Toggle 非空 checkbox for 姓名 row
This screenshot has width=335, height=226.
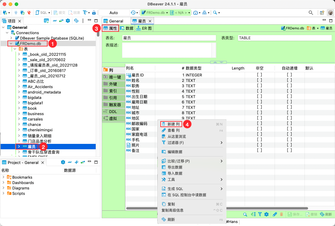(x=259, y=80)
